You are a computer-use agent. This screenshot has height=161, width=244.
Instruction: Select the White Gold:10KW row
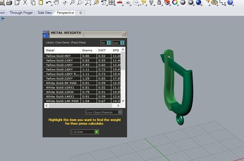coord(83,92)
